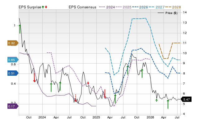
Task: Click the 9 label on the price axis
Action: [x=184, y=63]
